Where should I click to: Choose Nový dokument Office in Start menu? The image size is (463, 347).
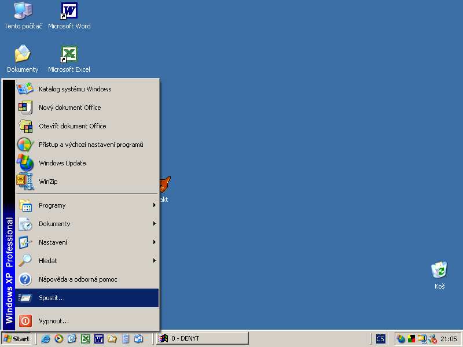tap(87, 108)
